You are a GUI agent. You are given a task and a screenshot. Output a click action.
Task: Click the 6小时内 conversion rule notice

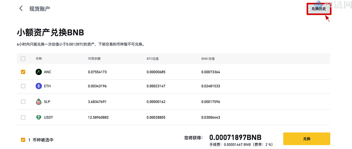(80, 45)
